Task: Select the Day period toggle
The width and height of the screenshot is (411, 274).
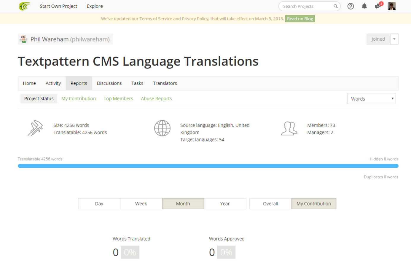Action: point(99,204)
